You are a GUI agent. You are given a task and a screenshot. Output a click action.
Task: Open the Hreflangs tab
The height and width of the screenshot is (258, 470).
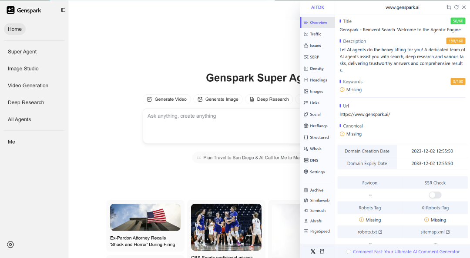click(x=317, y=126)
